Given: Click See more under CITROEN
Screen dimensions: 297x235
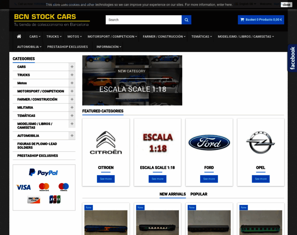Looking at the screenshot, I should pos(106,179).
